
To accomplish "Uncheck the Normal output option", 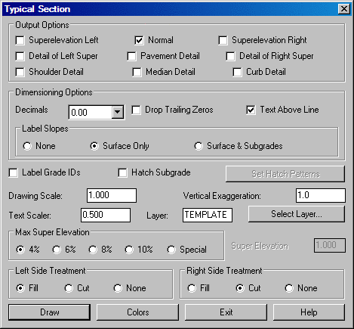I will [x=139, y=40].
